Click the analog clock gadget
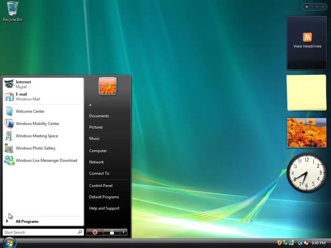 [x=306, y=173]
